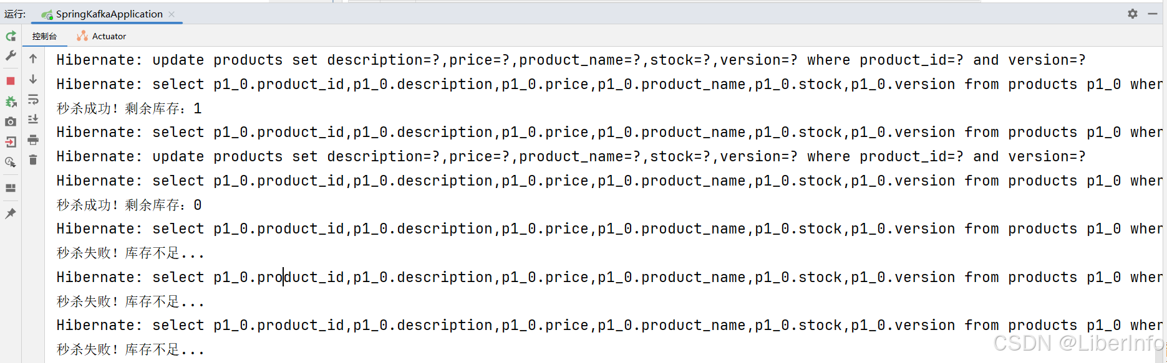Close the SpringKafkaApplication run tab
Viewport: 1167px width, 363px height.
[172, 14]
